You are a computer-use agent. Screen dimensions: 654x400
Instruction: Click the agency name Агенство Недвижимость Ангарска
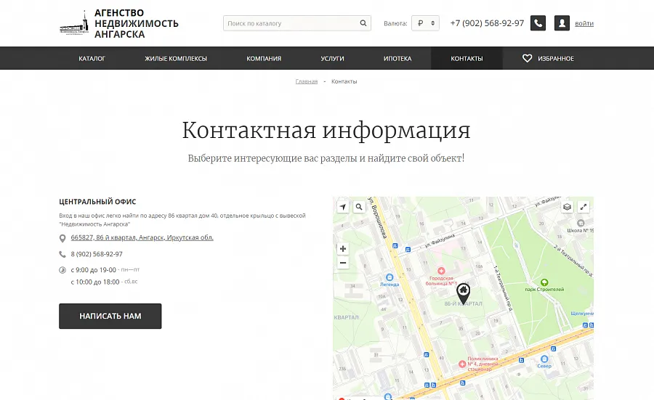tap(137, 24)
